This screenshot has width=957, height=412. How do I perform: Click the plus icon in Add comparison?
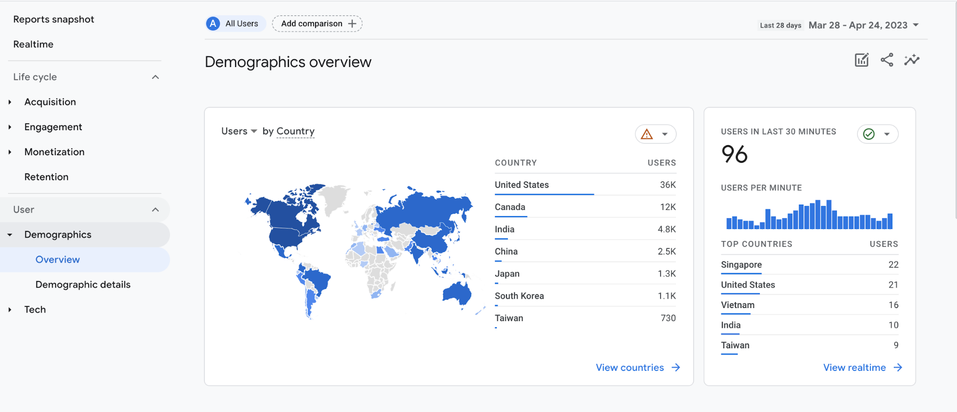352,23
